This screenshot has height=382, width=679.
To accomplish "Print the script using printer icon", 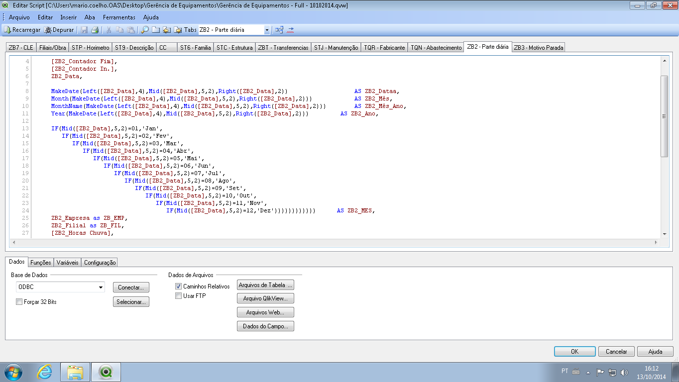I will click(x=95, y=30).
